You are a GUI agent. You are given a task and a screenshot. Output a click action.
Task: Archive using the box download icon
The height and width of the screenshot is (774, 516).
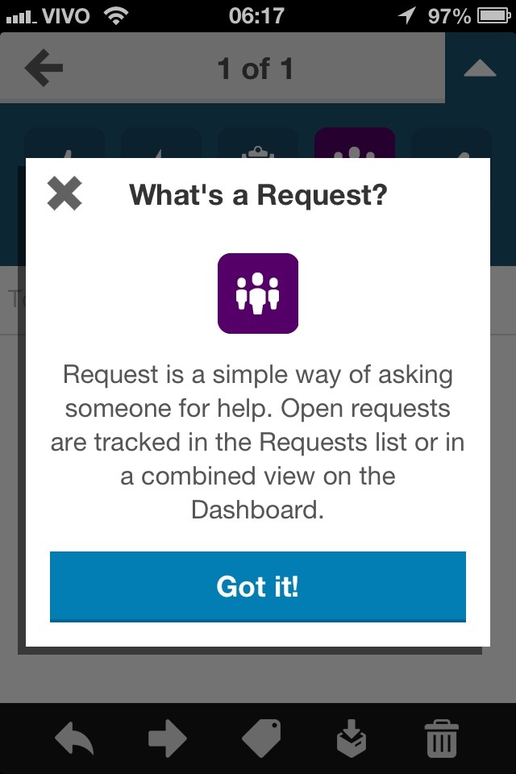point(351,739)
